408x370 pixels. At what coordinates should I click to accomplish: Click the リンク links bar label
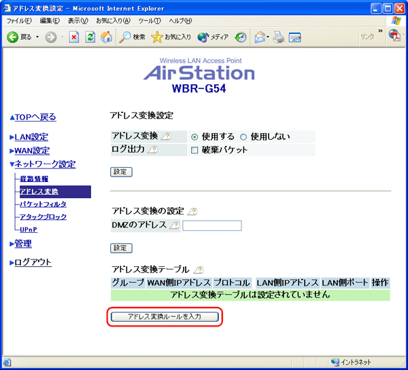[367, 37]
